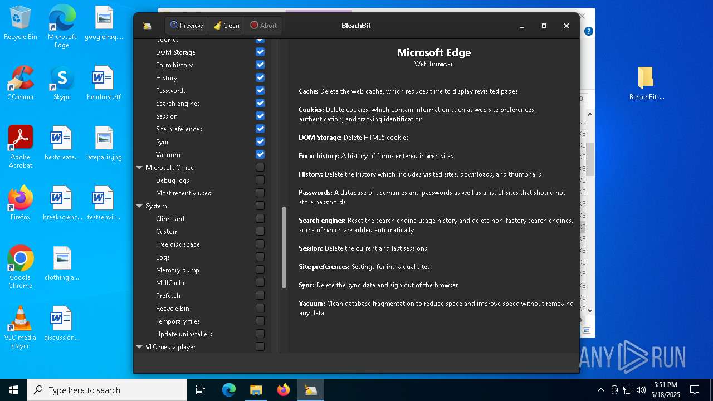Open the network tray icon
This screenshot has width=713, height=401.
[x=628, y=390]
